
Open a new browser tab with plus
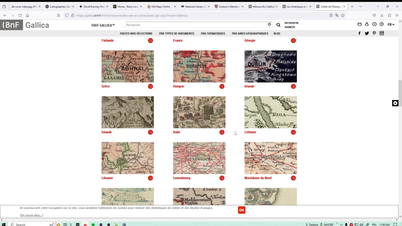click(352, 6)
